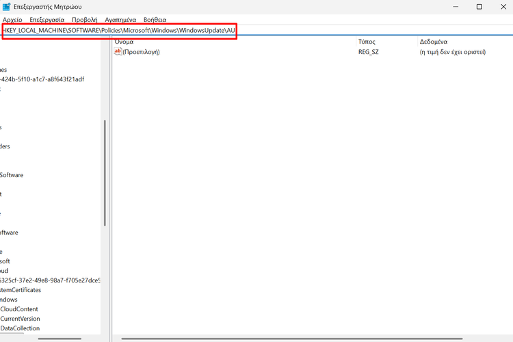The image size is (513, 342).
Task: Open the Επεξεργασία menu
Action: tap(47, 20)
